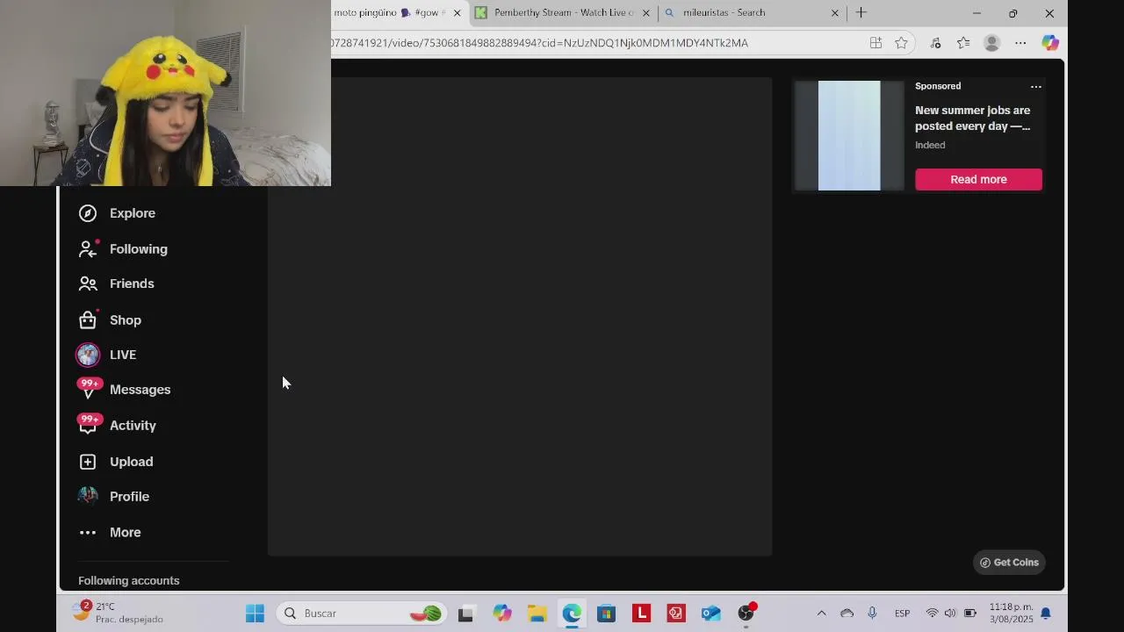1124x632 pixels.
Task: Open Messages with 99+ badge
Action: pos(124,390)
